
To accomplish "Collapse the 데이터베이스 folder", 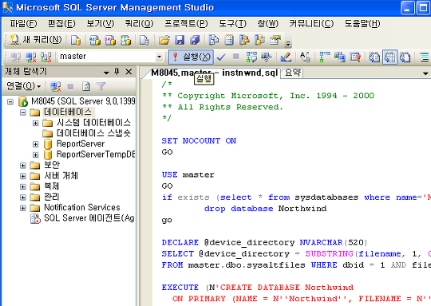I will coord(23,112).
